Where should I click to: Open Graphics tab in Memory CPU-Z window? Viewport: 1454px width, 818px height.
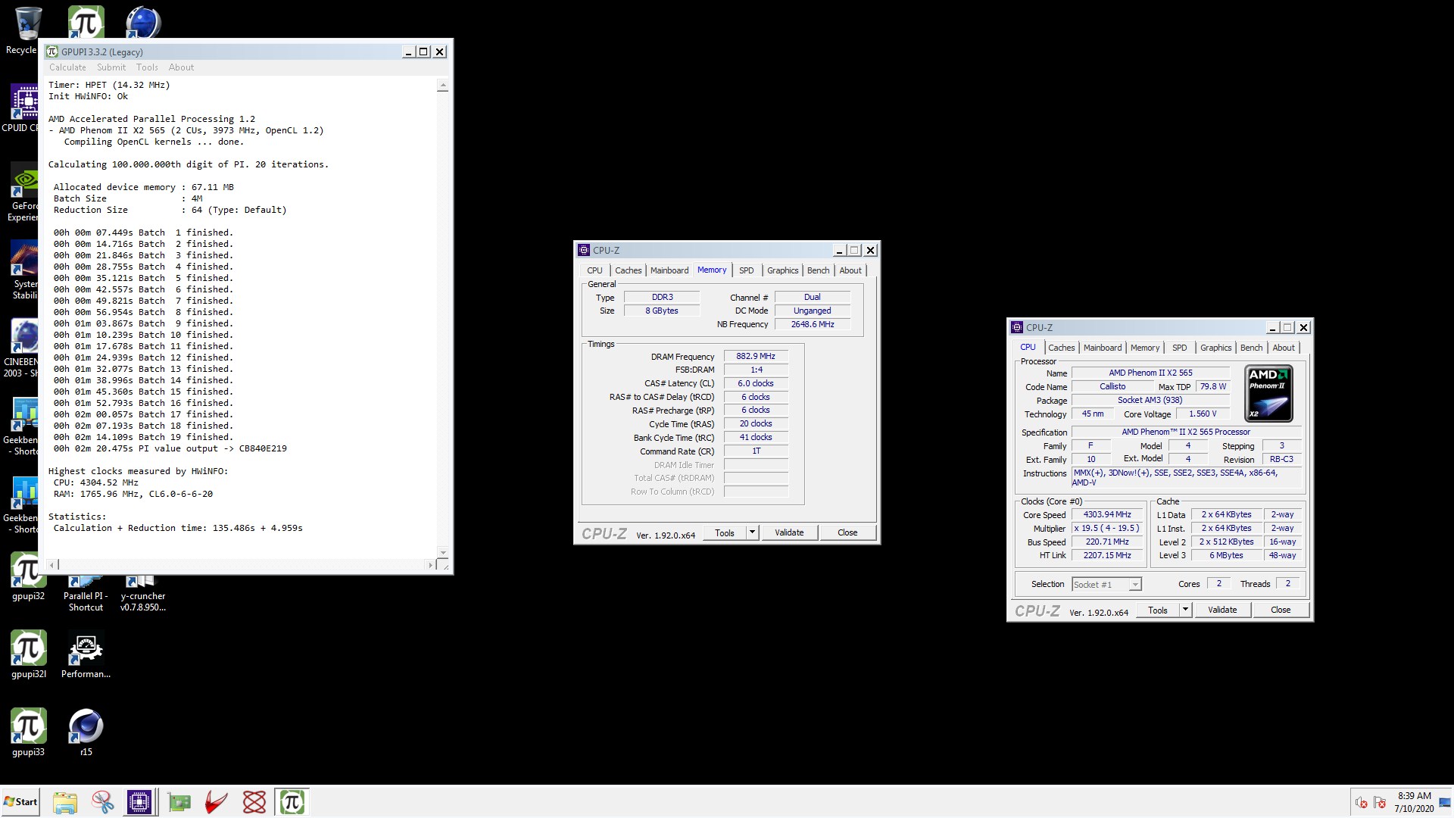782,270
